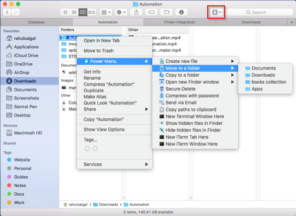
Task: Switch to icon view layout
Action: coord(65,12)
